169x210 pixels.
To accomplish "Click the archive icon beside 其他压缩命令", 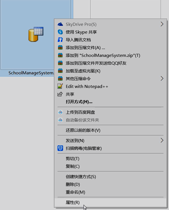I will point(60,79).
